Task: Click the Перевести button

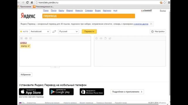Action: [89, 32]
